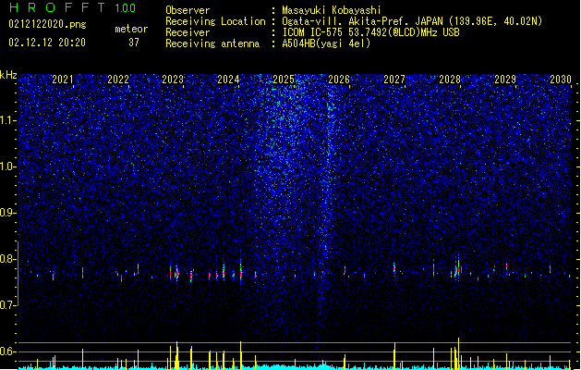This screenshot has width=581, height=370.
Task: Select the 2025 time marker label
Action: pyautogui.click(x=284, y=79)
